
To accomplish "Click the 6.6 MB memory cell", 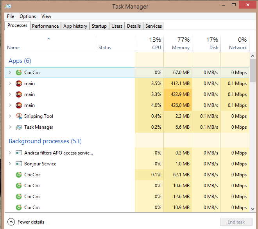I will pos(178,127).
